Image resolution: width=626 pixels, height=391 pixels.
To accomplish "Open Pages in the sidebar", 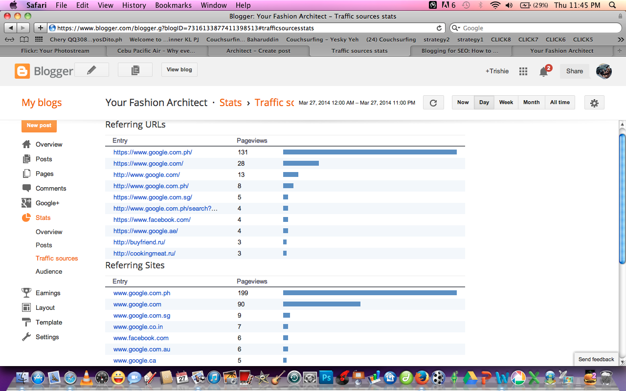I will [45, 174].
